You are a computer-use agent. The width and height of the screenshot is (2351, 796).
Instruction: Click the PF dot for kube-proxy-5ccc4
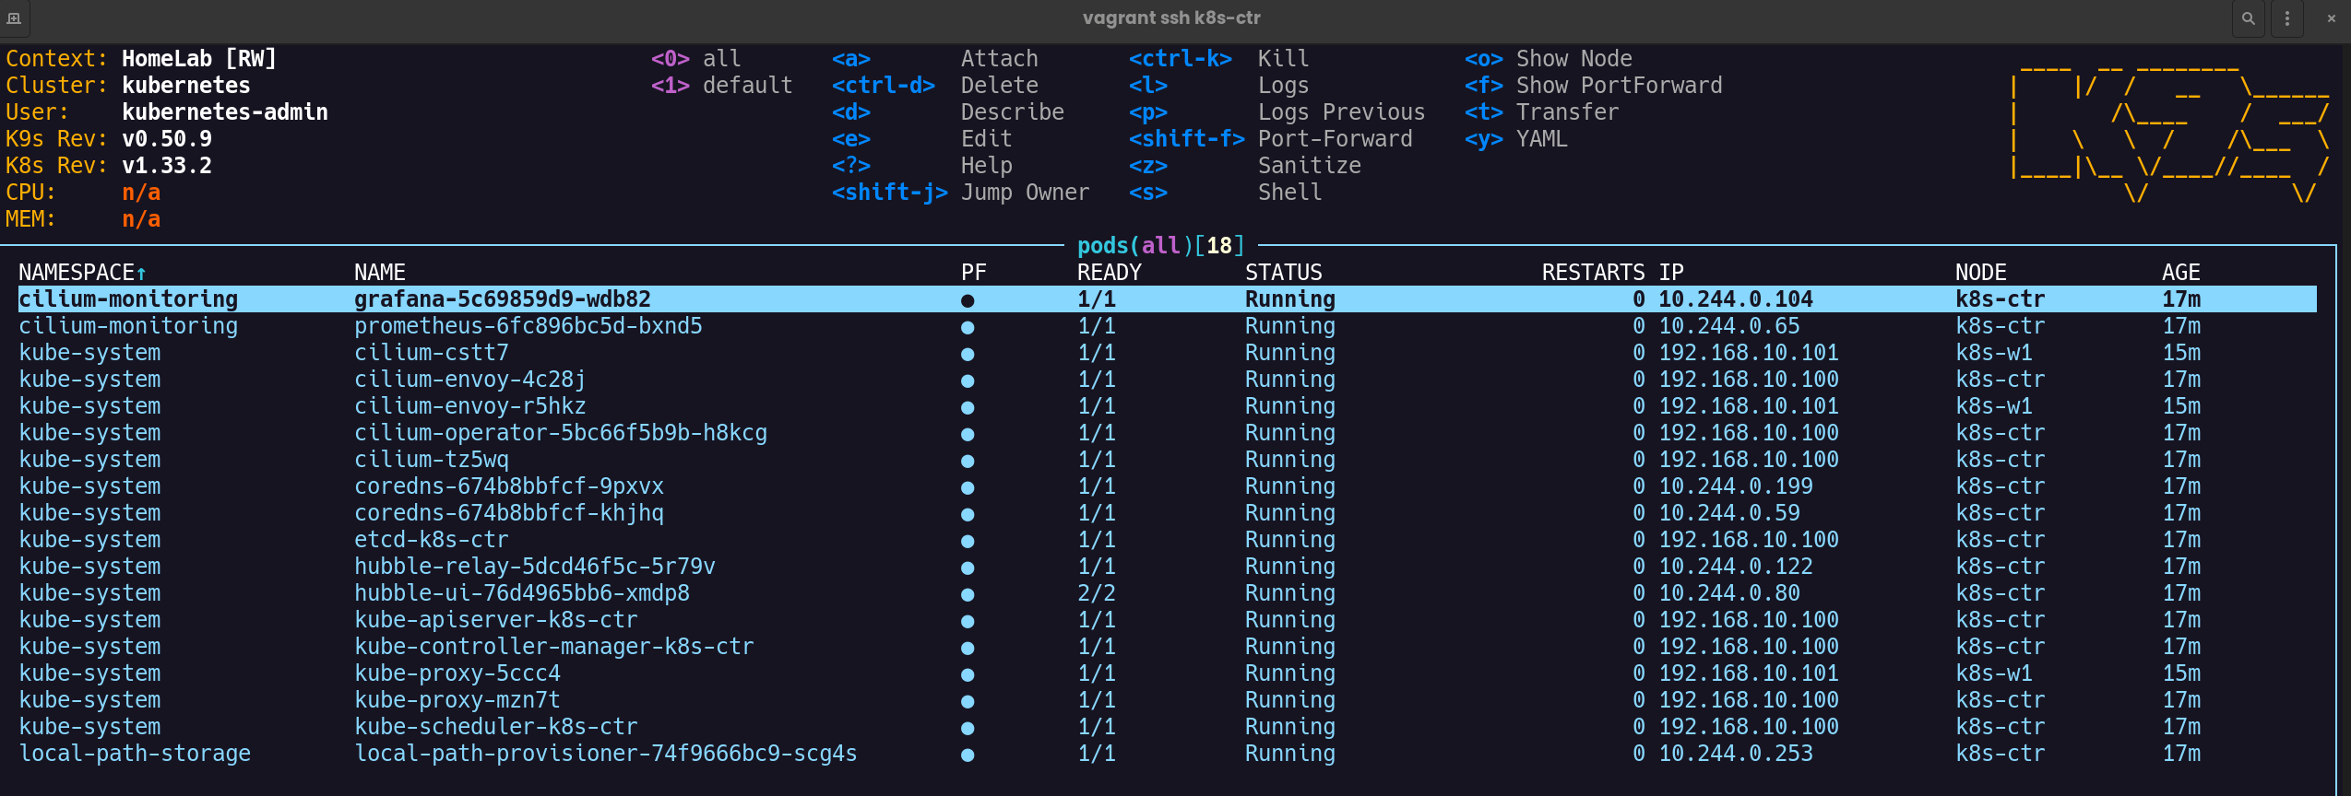coord(968,674)
